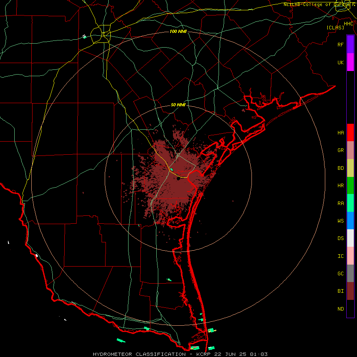
Task: Click the WS blue legend swatch
Action: (350, 221)
